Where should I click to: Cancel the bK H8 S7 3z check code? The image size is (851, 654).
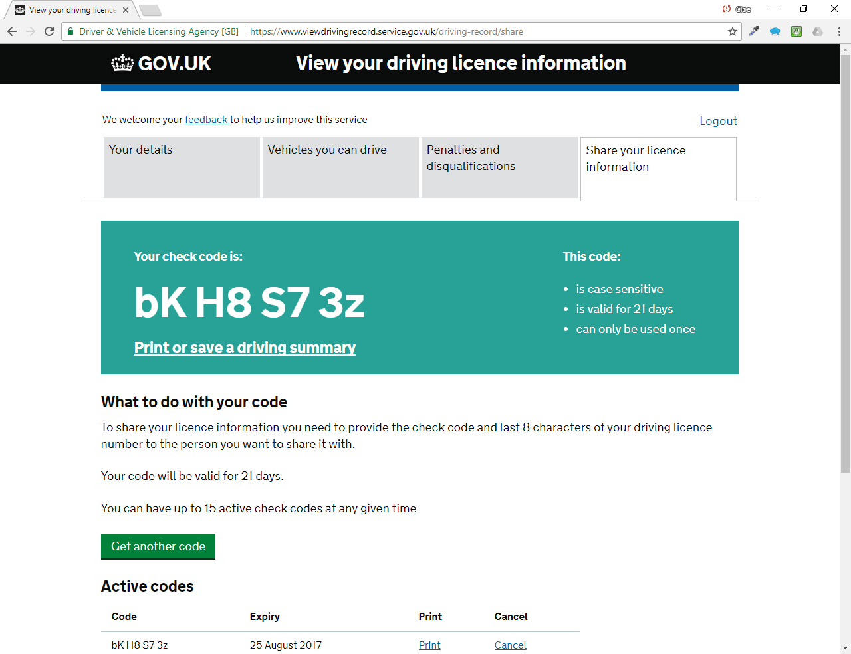point(510,645)
